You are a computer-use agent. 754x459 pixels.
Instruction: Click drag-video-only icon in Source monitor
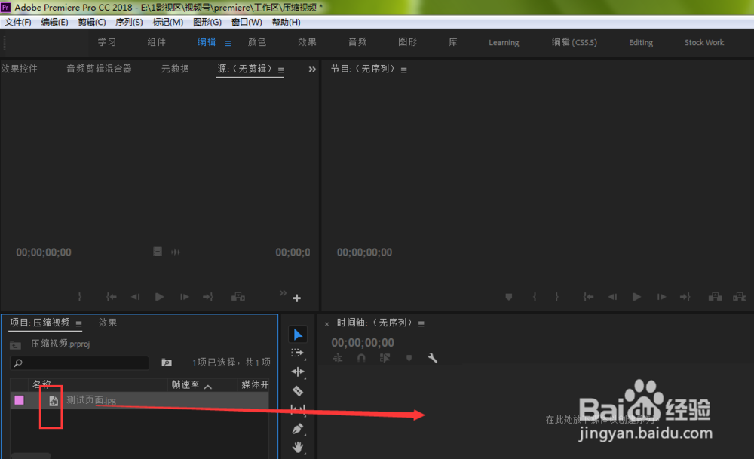click(x=158, y=252)
